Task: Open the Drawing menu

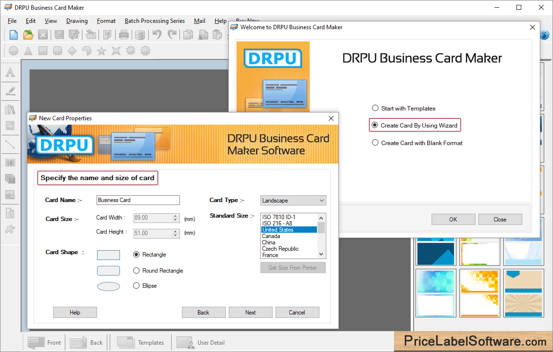Action: point(77,21)
